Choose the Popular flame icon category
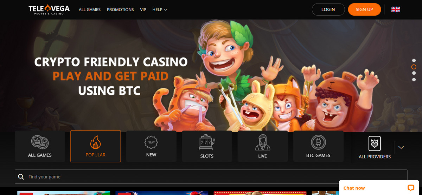Screen dimensions: 422x195 coord(96,142)
